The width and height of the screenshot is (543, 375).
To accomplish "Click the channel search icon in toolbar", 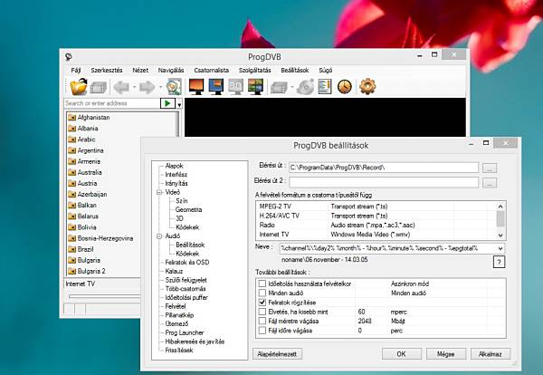I will pyautogui.click(x=174, y=87).
